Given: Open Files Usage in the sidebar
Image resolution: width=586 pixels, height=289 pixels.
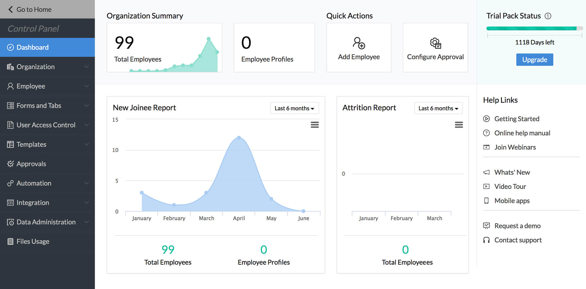Looking at the screenshot, I should pos(33,241).
